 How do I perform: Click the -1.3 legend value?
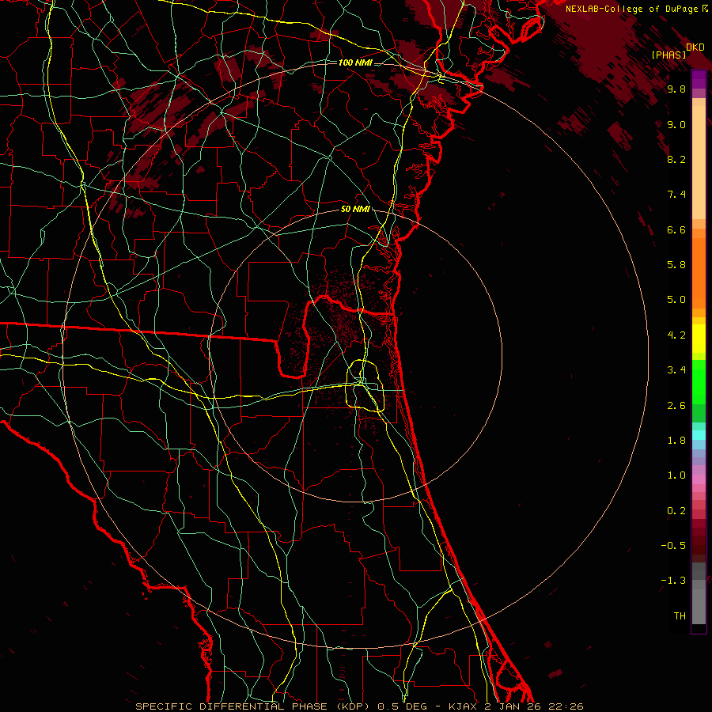[673, 581]
